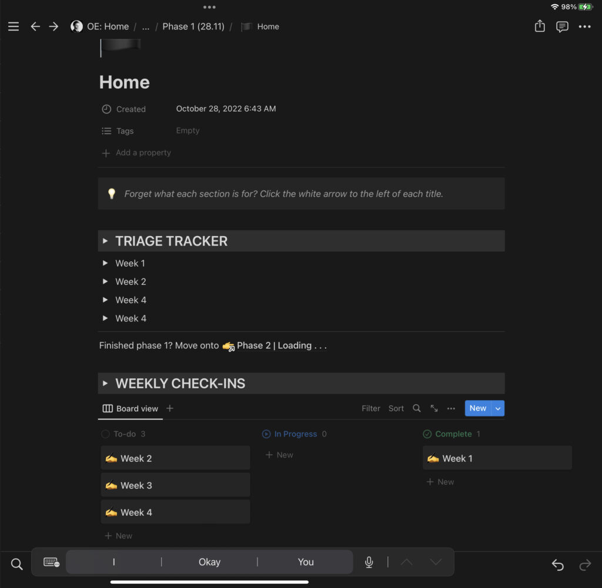
Task: Click the blue New button
Action: click(477, 408)
